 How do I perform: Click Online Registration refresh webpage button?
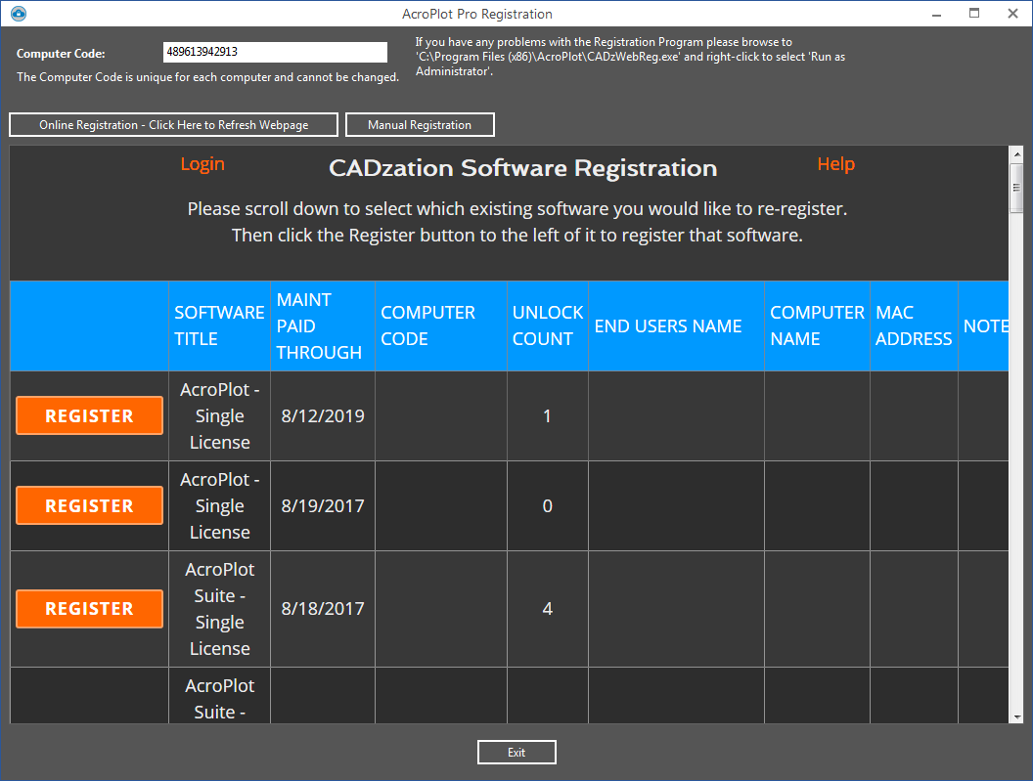(x=173, y=124)
